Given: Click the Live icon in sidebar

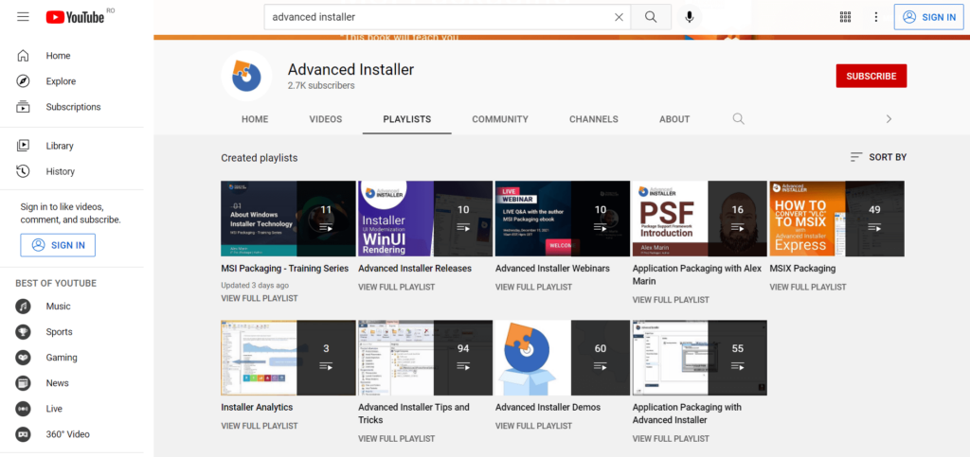Looking at the screenshot, I should [x=23, y=409].
